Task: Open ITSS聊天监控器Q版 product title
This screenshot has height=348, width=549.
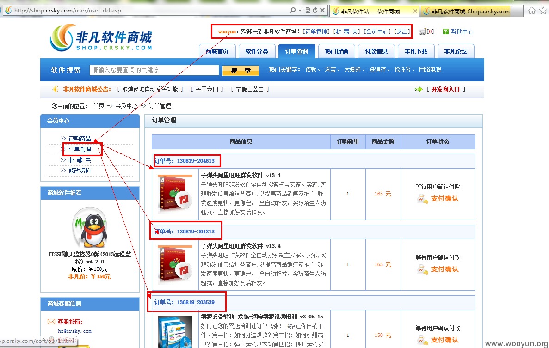Action: pyautogui.click(x=90, y=258)
